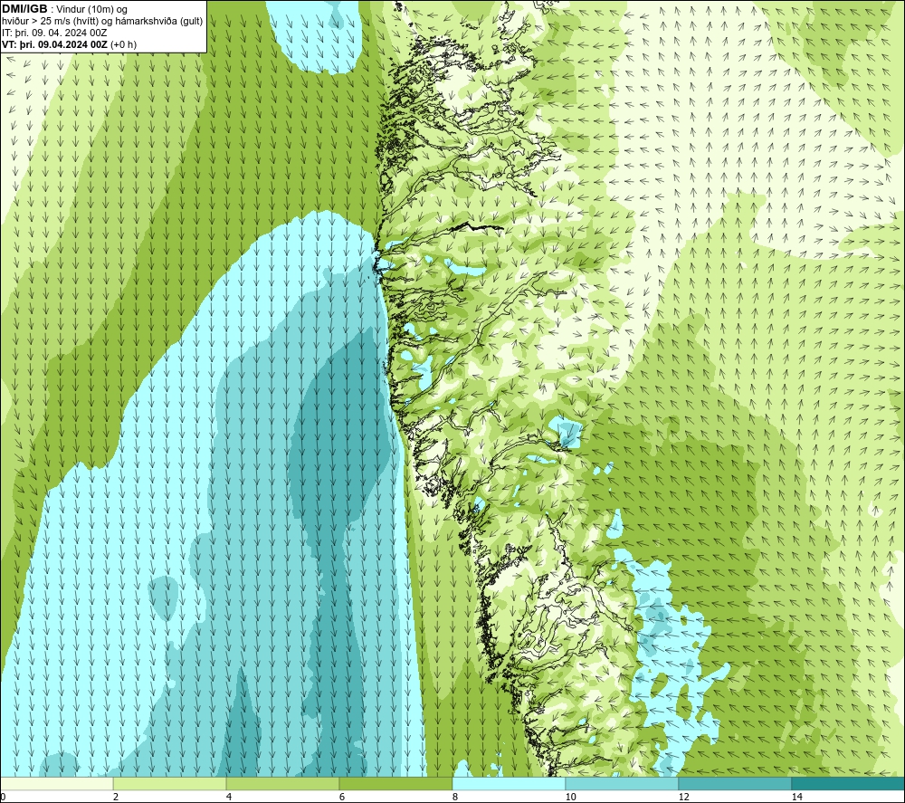Click the 10–12 m/s turquoise swatch

point(623,783)
